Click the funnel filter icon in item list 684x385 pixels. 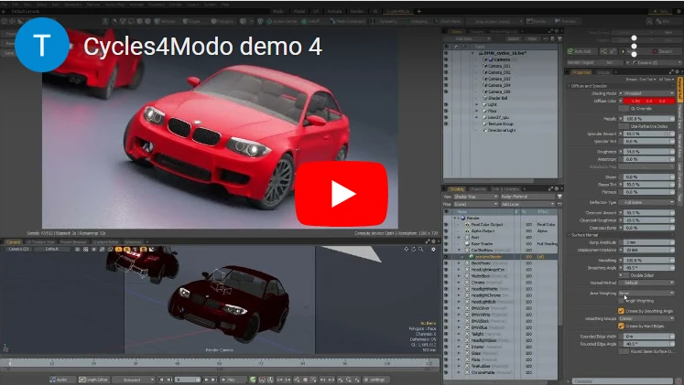pos(559,38)
